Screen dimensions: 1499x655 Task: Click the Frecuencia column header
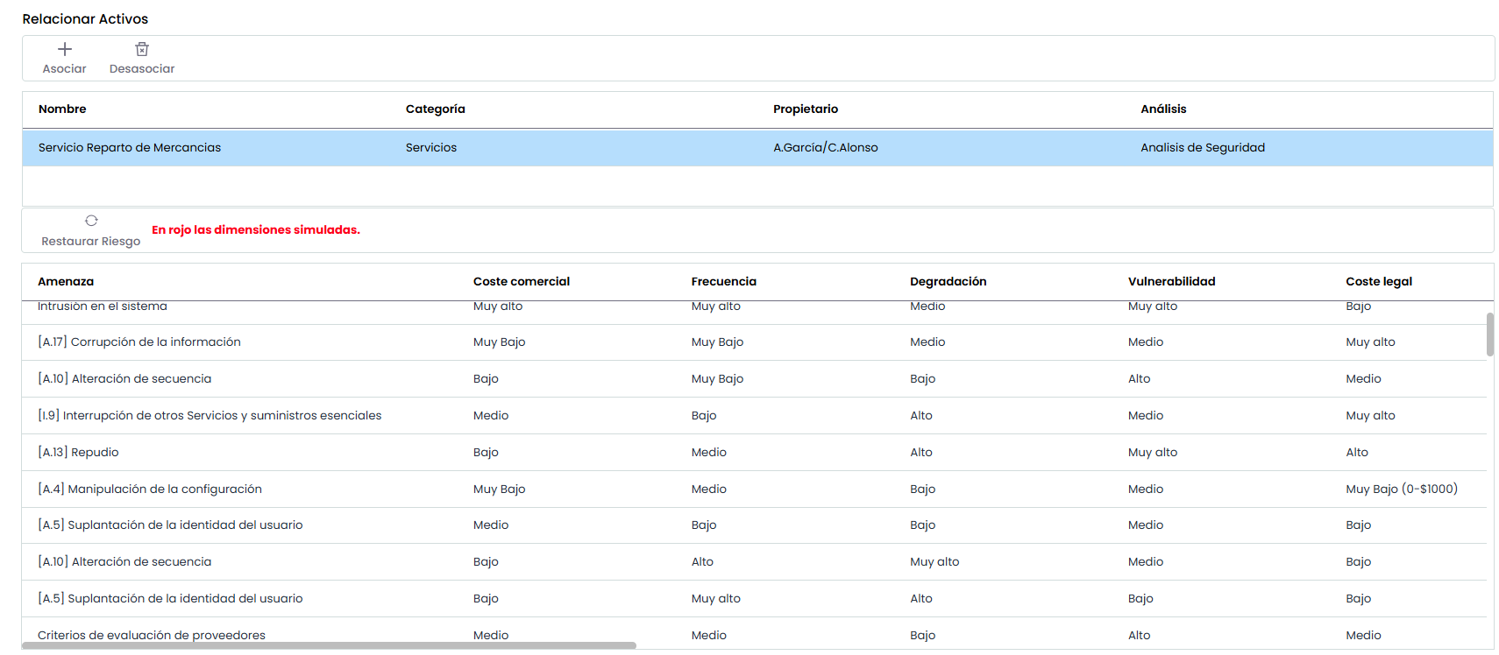tap(723, 282)
